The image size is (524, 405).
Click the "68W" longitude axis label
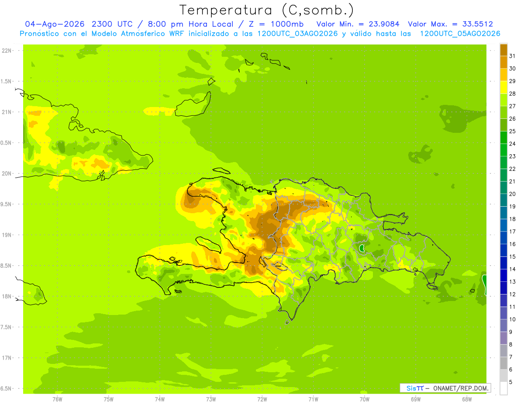(467, 399)
